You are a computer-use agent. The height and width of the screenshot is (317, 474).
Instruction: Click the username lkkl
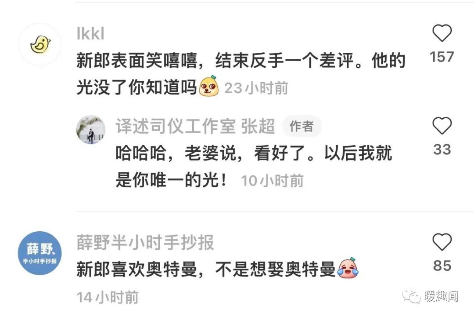(x=90, y=33)
